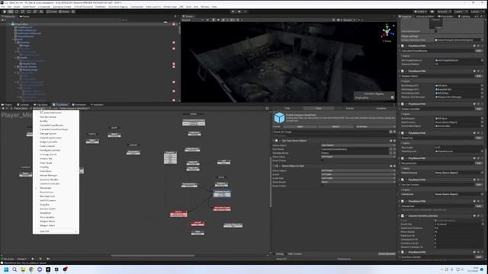Open Chrome from the taskbar
The height and width of the screenshot is (274, 488).
[x=31, y=269]
